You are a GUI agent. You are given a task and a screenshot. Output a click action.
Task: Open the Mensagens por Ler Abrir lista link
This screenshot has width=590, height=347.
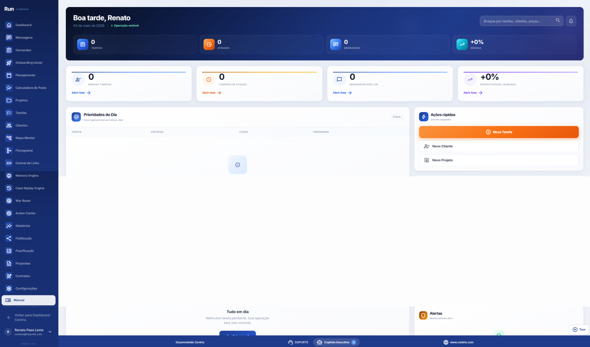[x=342, y=93]
